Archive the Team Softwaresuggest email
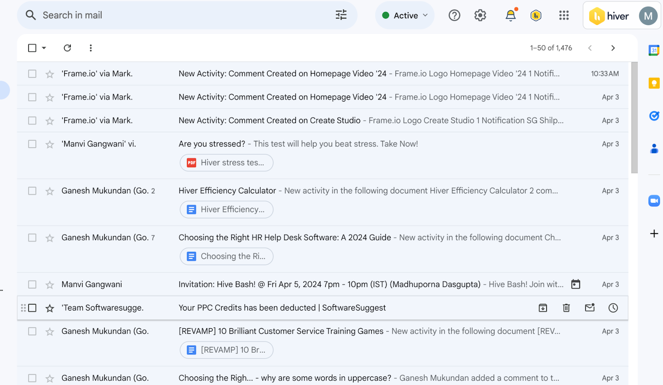 point(543,308)
